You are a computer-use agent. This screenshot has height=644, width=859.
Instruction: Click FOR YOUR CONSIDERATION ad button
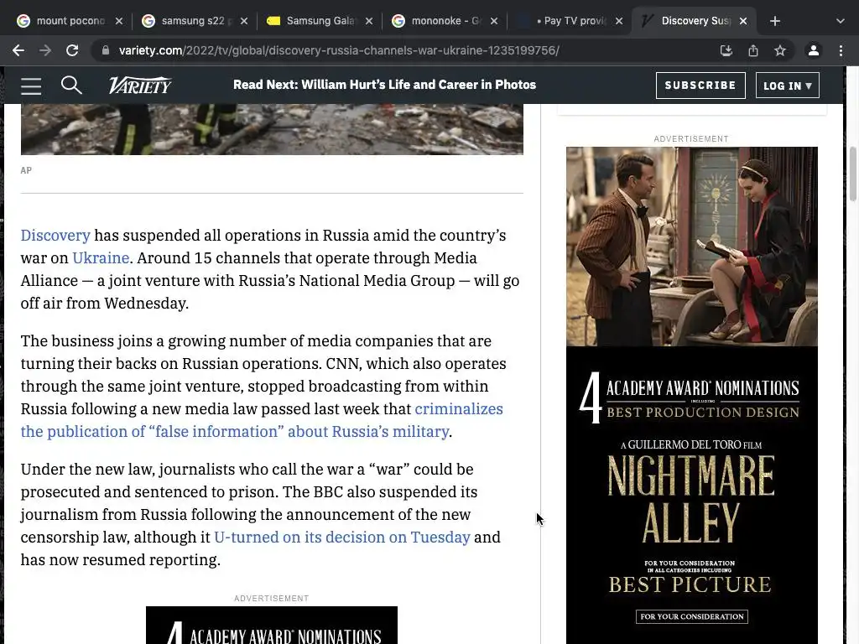[x=692, y=616]
